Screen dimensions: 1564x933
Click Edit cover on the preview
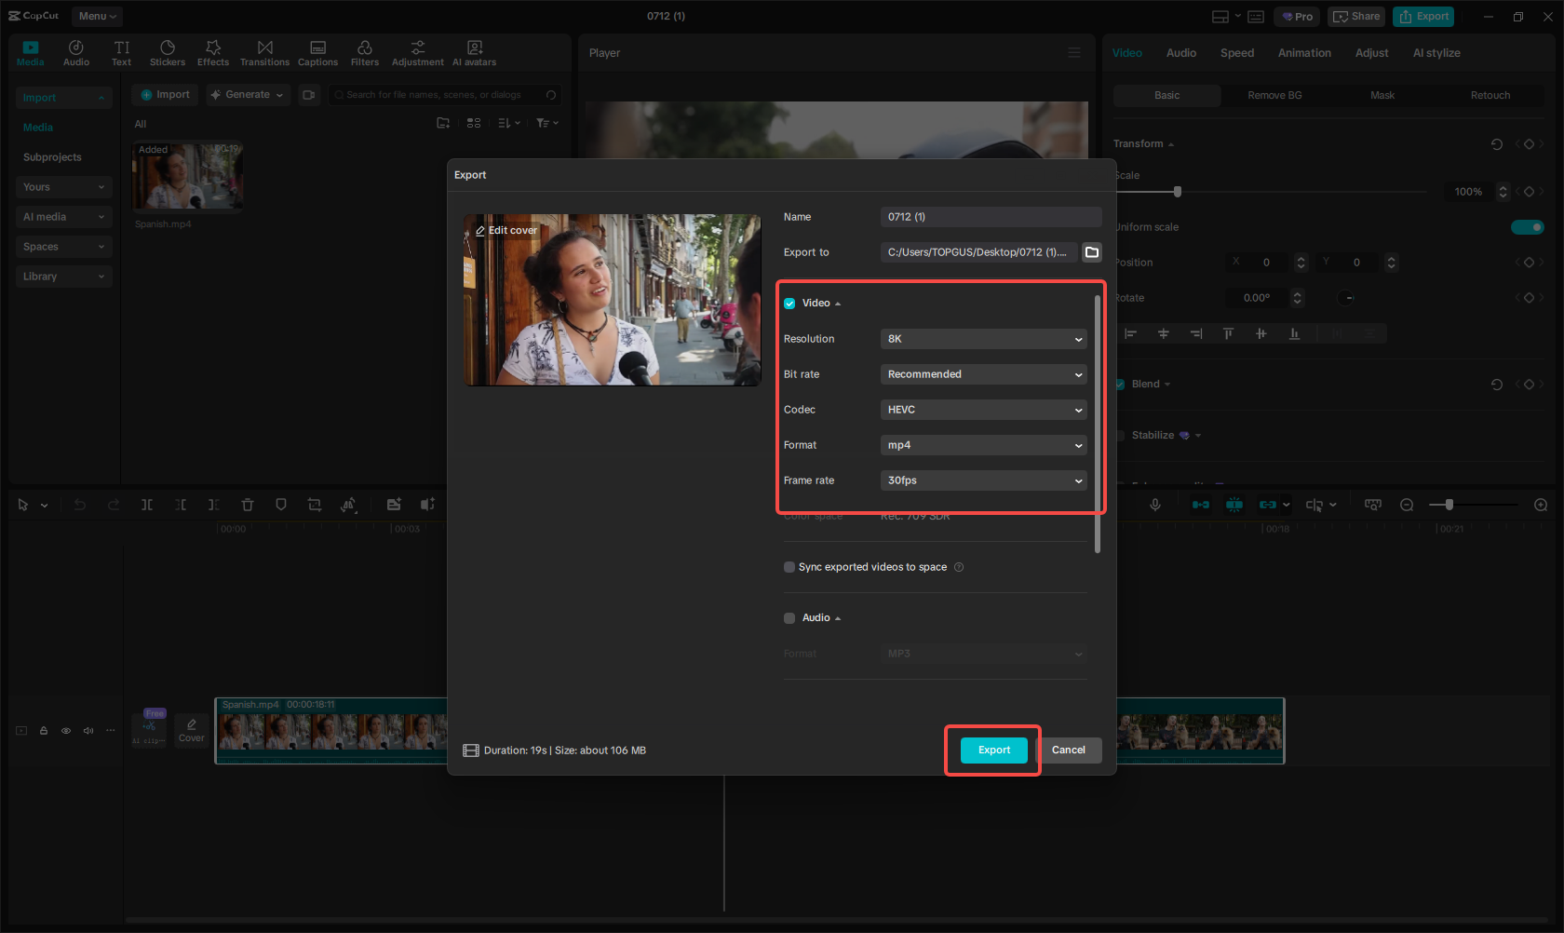pyautogui.click(x=506, y=230)
